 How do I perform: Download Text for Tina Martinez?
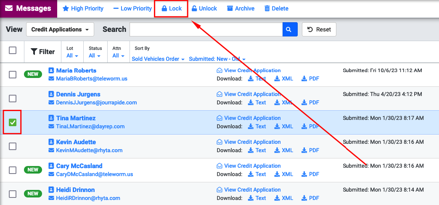click(x=257, y=127)
